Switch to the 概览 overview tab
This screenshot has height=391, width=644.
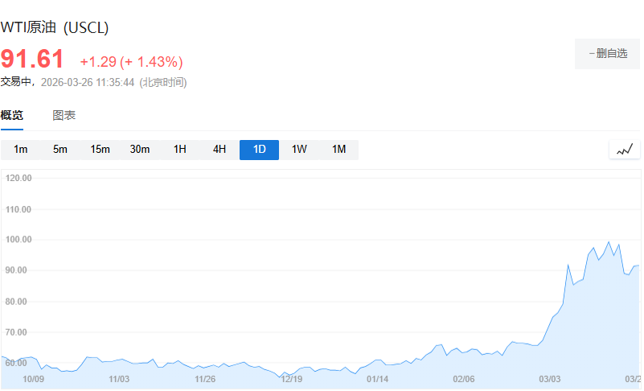pos(12,116)
